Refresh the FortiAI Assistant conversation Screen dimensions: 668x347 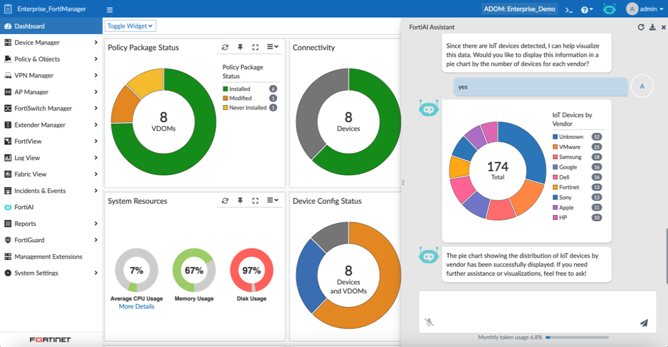[641, 27]
